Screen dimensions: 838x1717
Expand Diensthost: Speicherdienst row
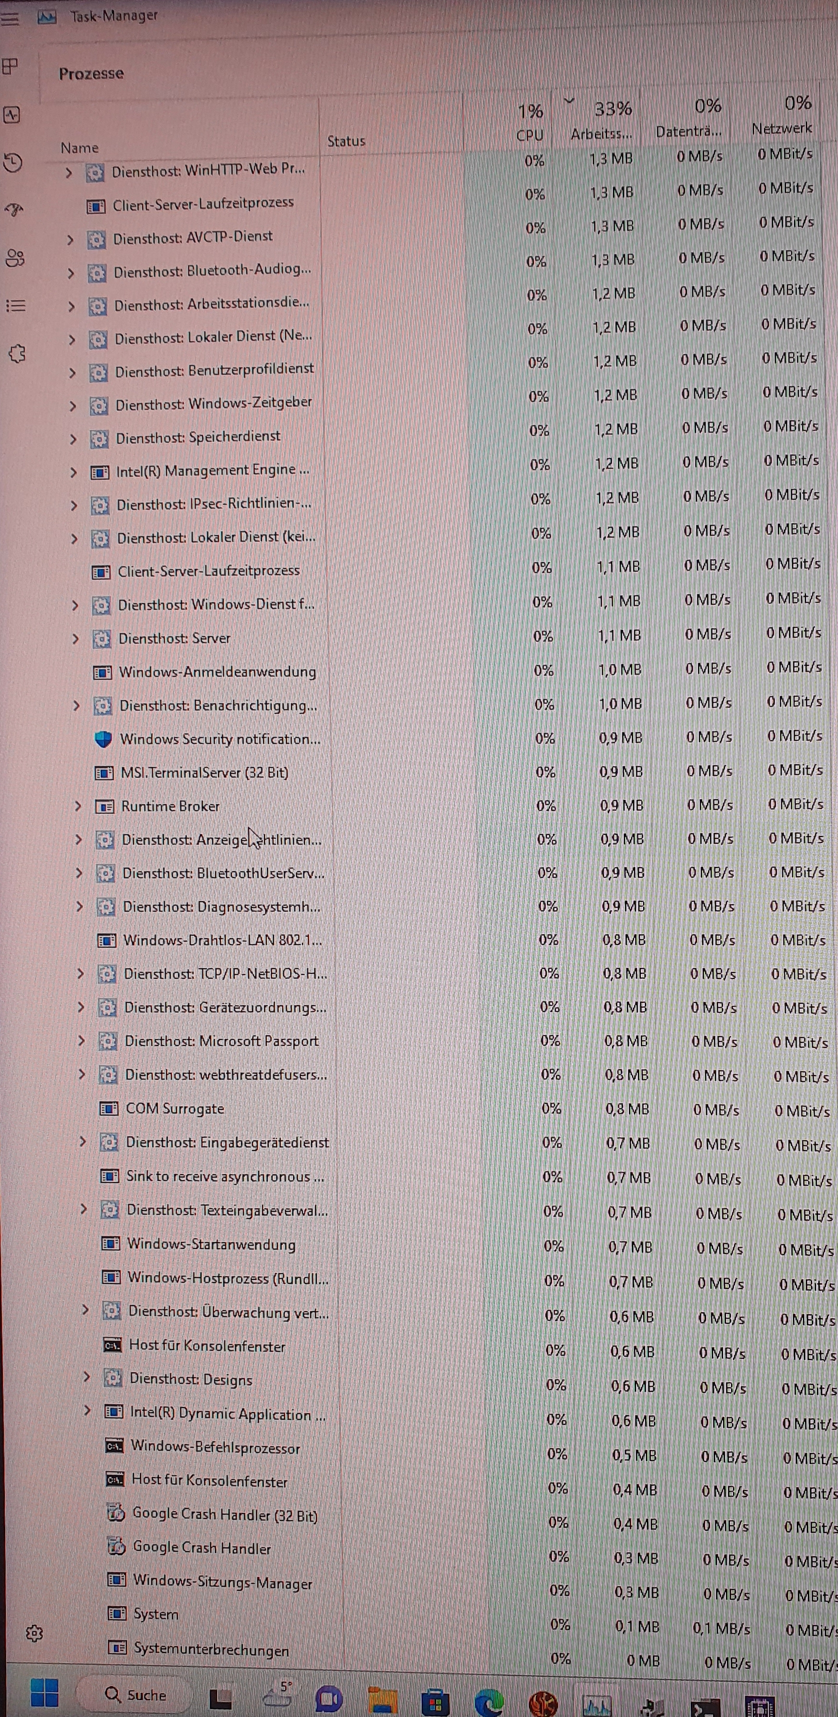pos(73,439)
